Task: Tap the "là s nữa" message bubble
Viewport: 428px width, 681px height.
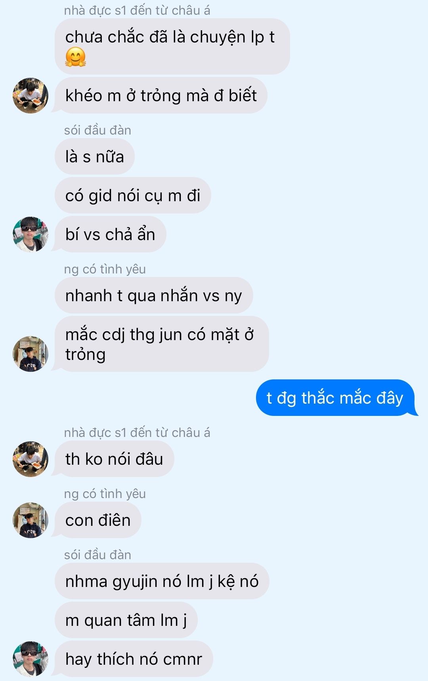Action: click(x=95, y=157)
